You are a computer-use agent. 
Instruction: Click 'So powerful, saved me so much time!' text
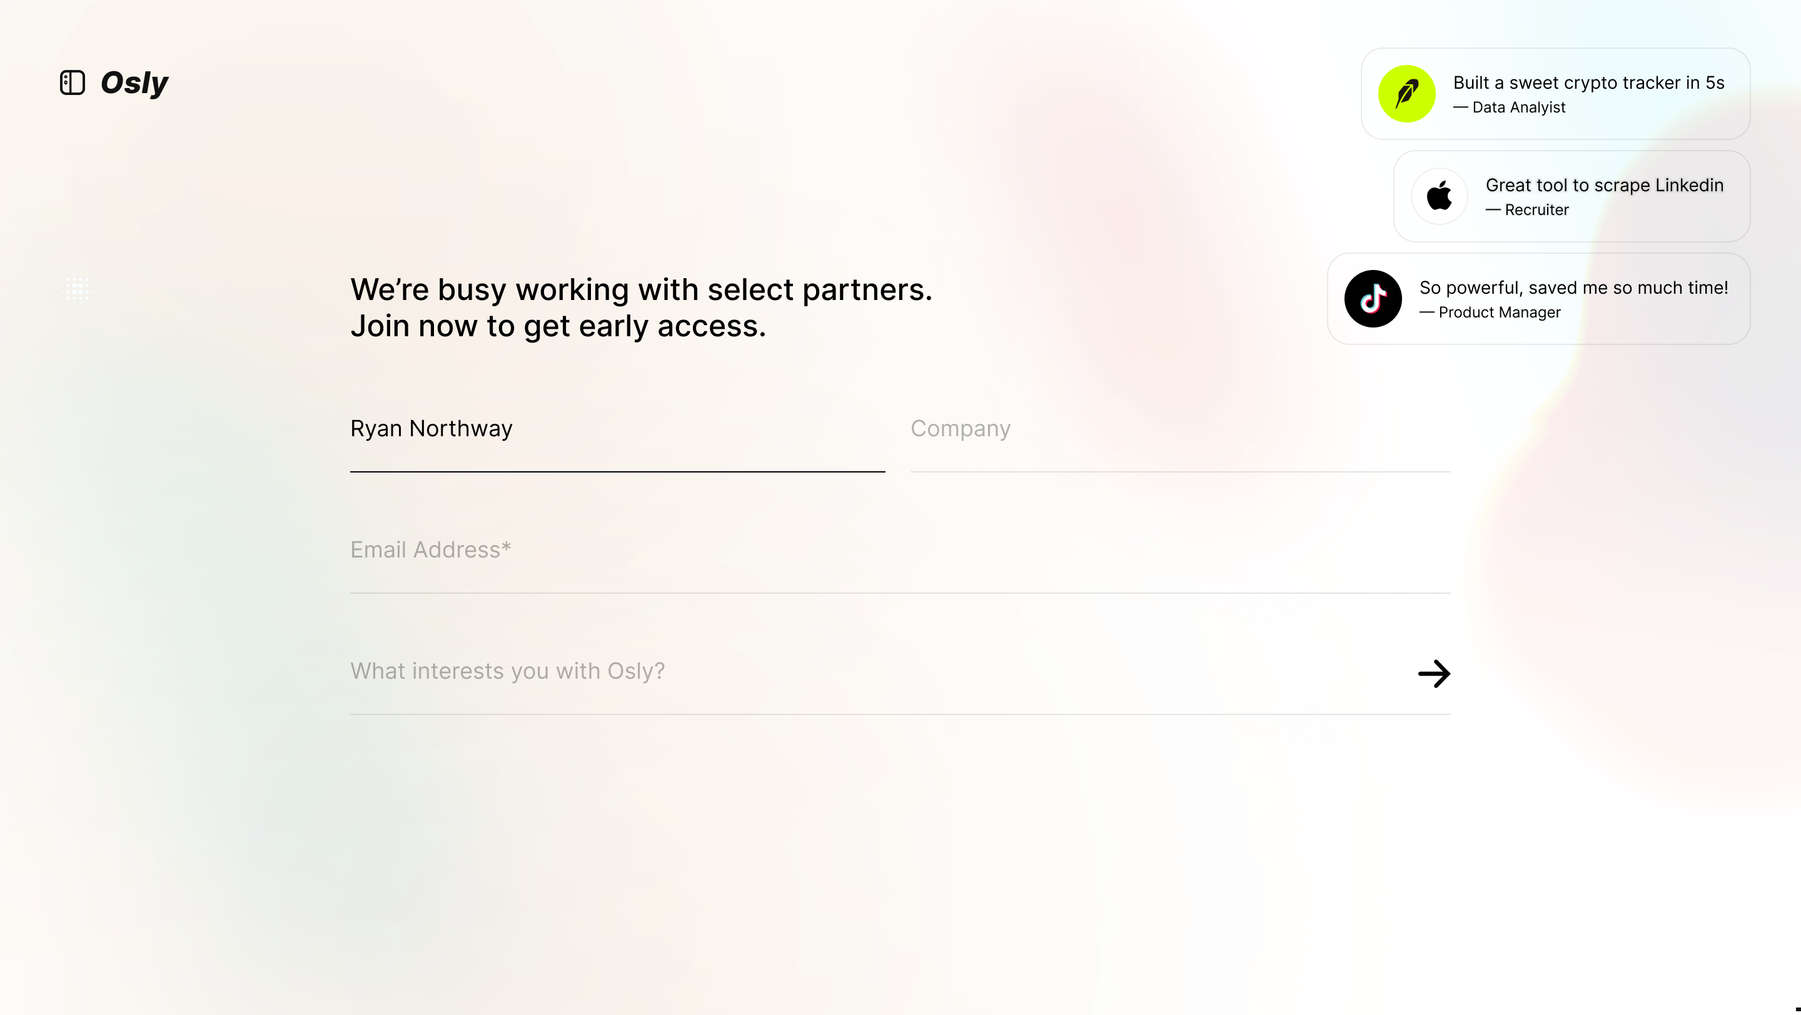1574,287
